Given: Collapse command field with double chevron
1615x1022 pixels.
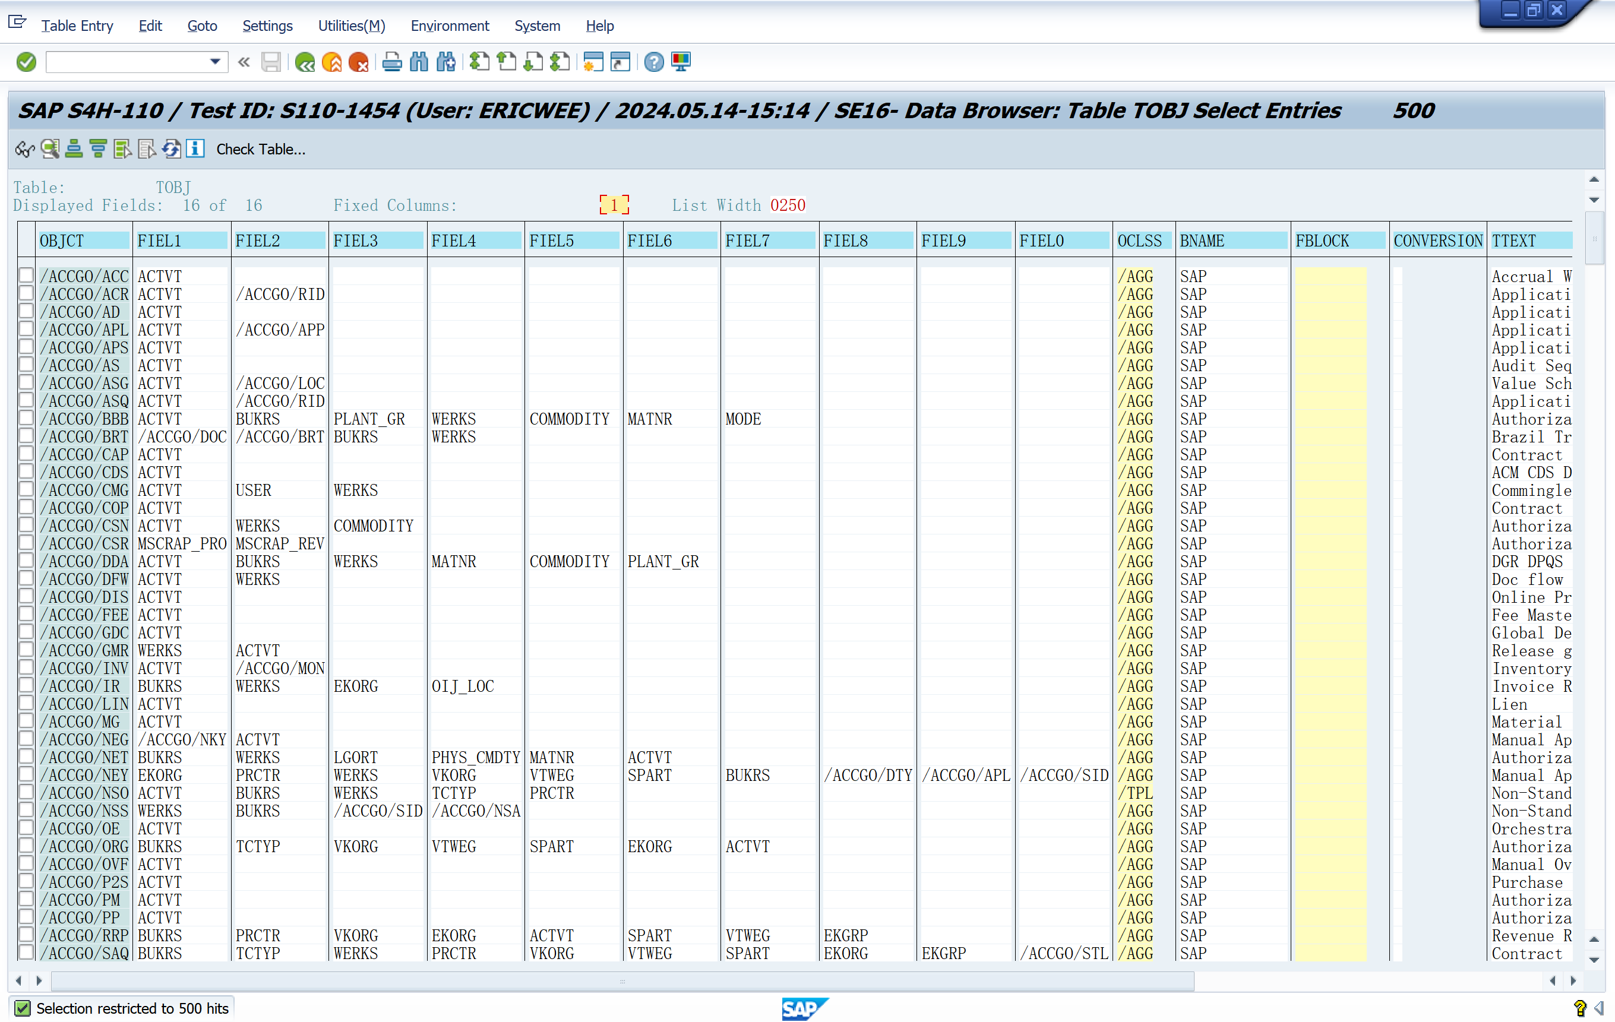Looking at the screenshot, I should (x=244, y=62).
